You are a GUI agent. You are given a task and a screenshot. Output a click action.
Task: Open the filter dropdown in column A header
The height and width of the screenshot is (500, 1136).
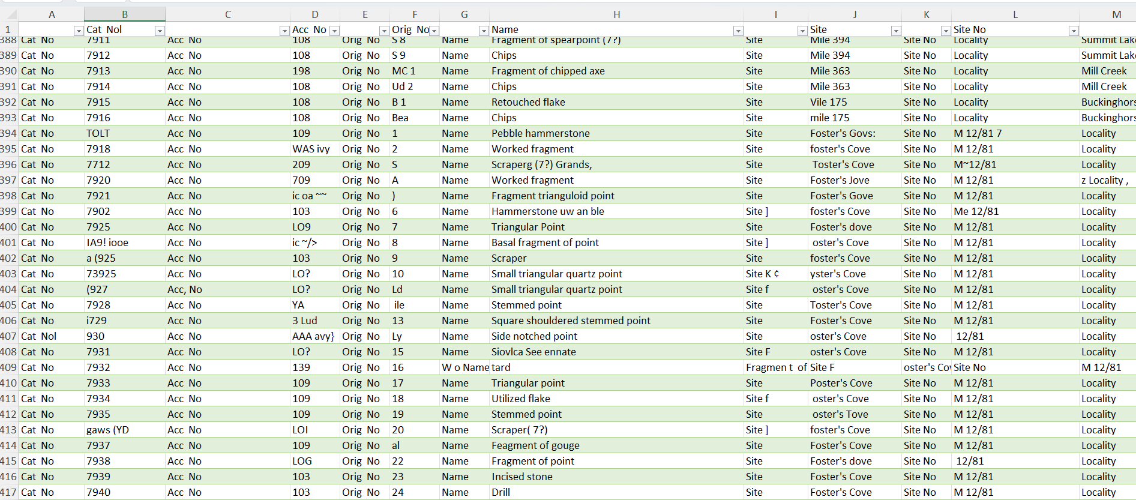[78, 31]
